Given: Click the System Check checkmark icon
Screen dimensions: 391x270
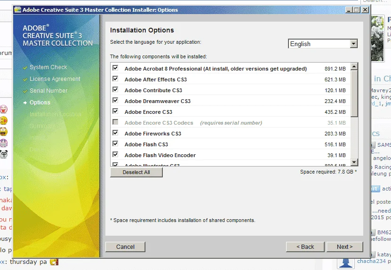Looking at the screenshot, I should (x=25, y=68).
